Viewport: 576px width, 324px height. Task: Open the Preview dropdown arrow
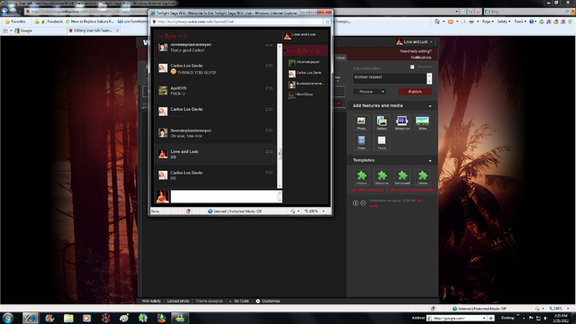pyautogui.click(x=382, y=92)
